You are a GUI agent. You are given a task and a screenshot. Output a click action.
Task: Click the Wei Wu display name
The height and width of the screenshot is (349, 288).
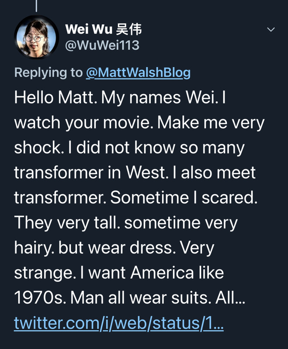click(x=89, y=30)
